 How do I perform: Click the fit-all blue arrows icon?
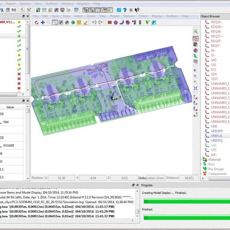click(x=195, y=88)
